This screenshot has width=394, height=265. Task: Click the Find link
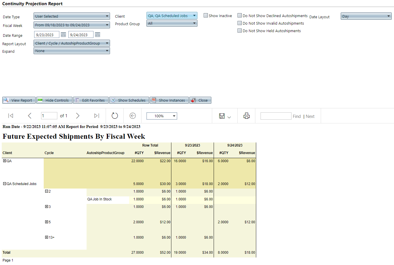coord(297,116)
